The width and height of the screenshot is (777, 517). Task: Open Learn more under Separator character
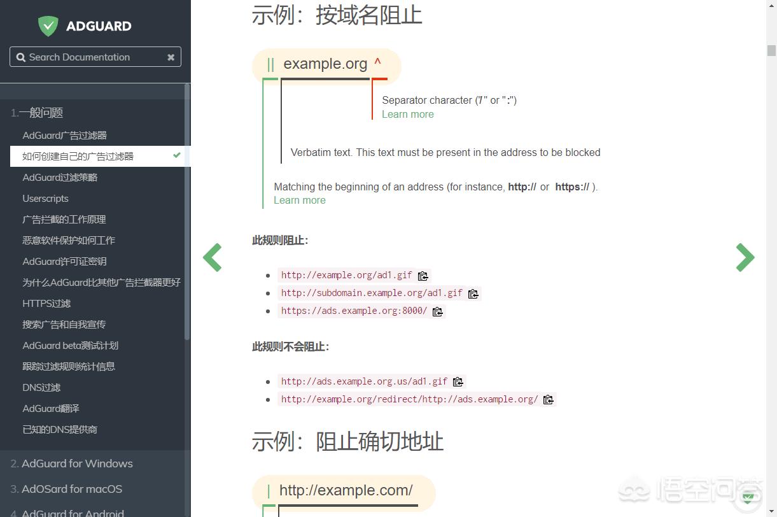point(408,114)
